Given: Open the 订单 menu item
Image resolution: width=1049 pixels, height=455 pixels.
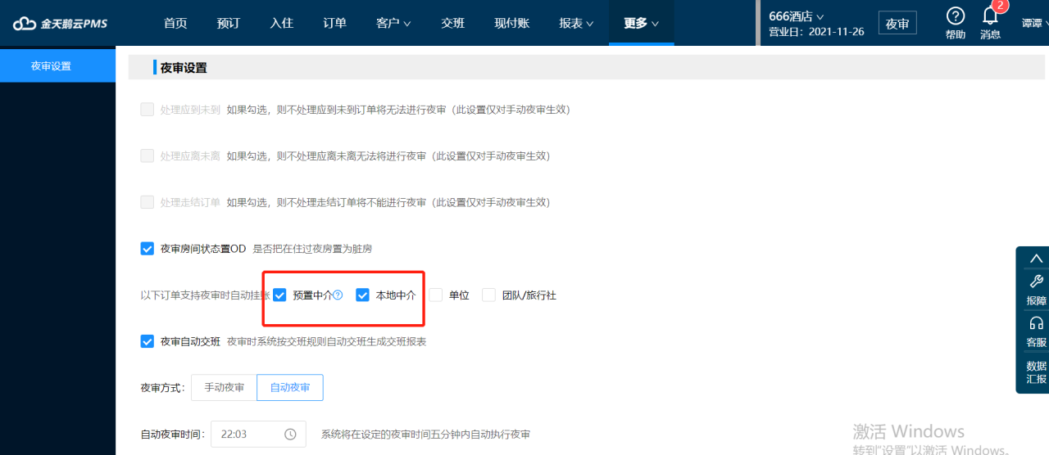Looking at the screenshot, I should tap(334, 23).
